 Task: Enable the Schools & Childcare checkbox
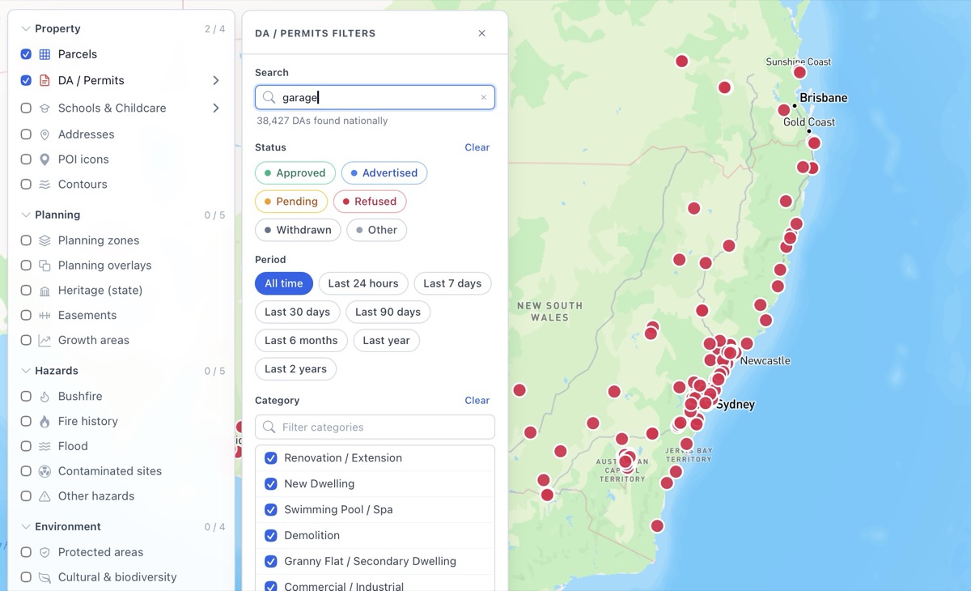[26, 108]
